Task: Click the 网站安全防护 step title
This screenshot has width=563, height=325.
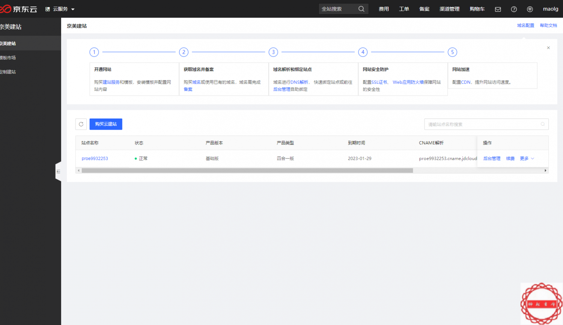Action: [x=376, y=69]
